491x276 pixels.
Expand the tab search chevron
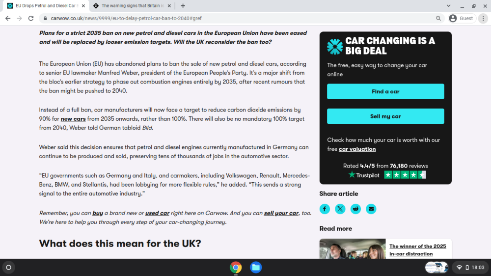448,5
